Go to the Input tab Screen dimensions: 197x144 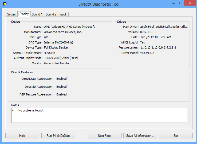pyautogui.click(x=63, y=14)
